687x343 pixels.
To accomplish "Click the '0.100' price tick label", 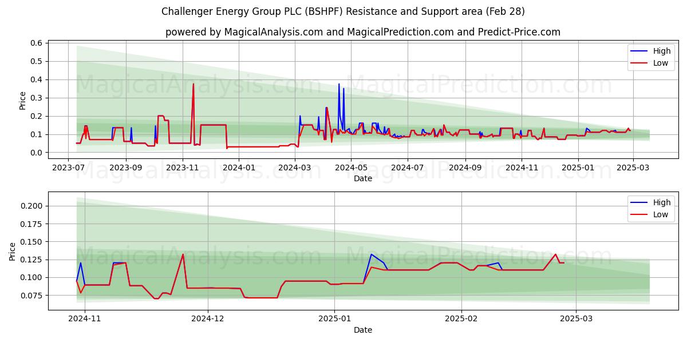I will [x=31, y=278].
